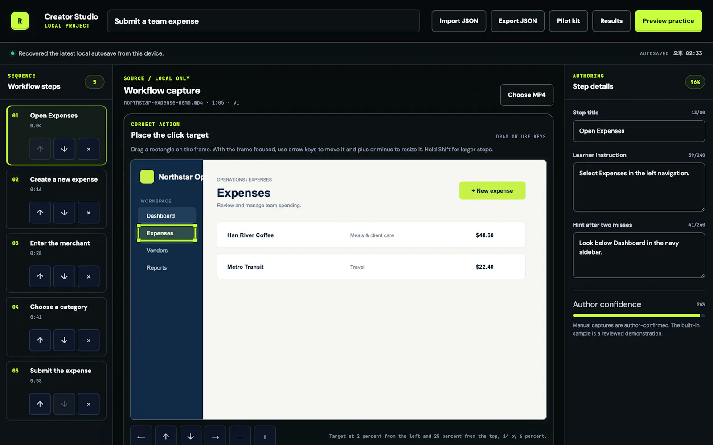The height and width of the screenshot is (445, 713).
Task: Click the Travel category text
Action: [x=357, y=267]
